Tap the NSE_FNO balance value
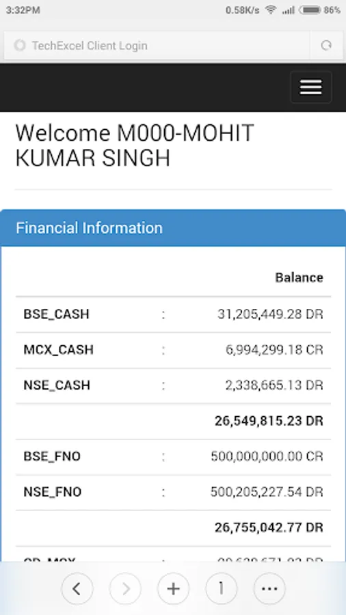Viewport: 346px width, 615px height. [x=267, y=492]
